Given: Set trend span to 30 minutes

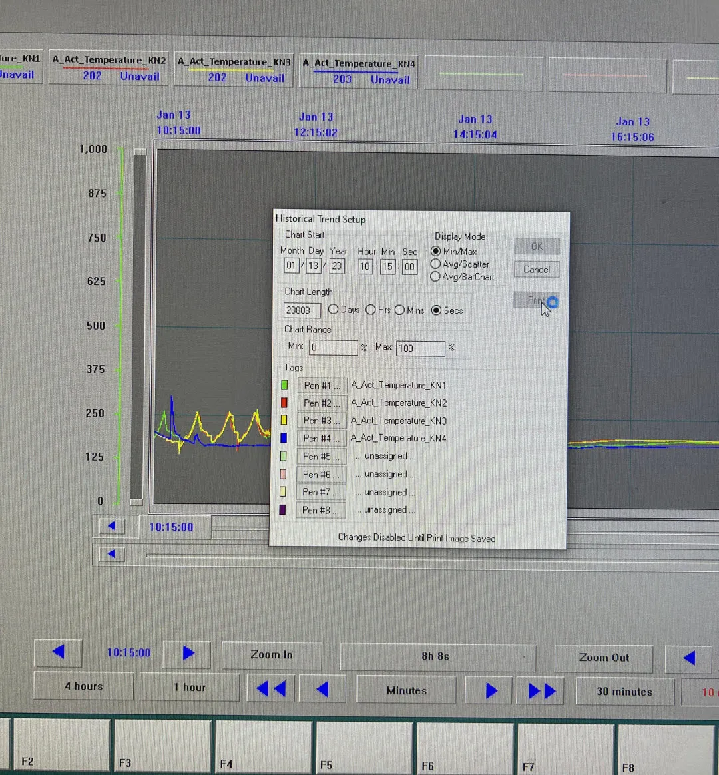Looking at the screenshot, I should [624, 692].
